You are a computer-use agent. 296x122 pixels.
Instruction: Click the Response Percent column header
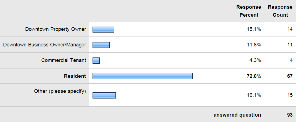point(249,11)
